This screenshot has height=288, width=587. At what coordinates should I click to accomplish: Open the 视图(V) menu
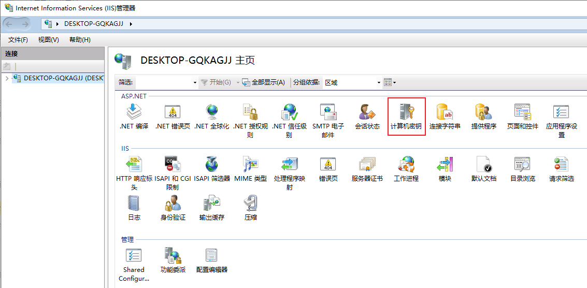tap(49, 40)
